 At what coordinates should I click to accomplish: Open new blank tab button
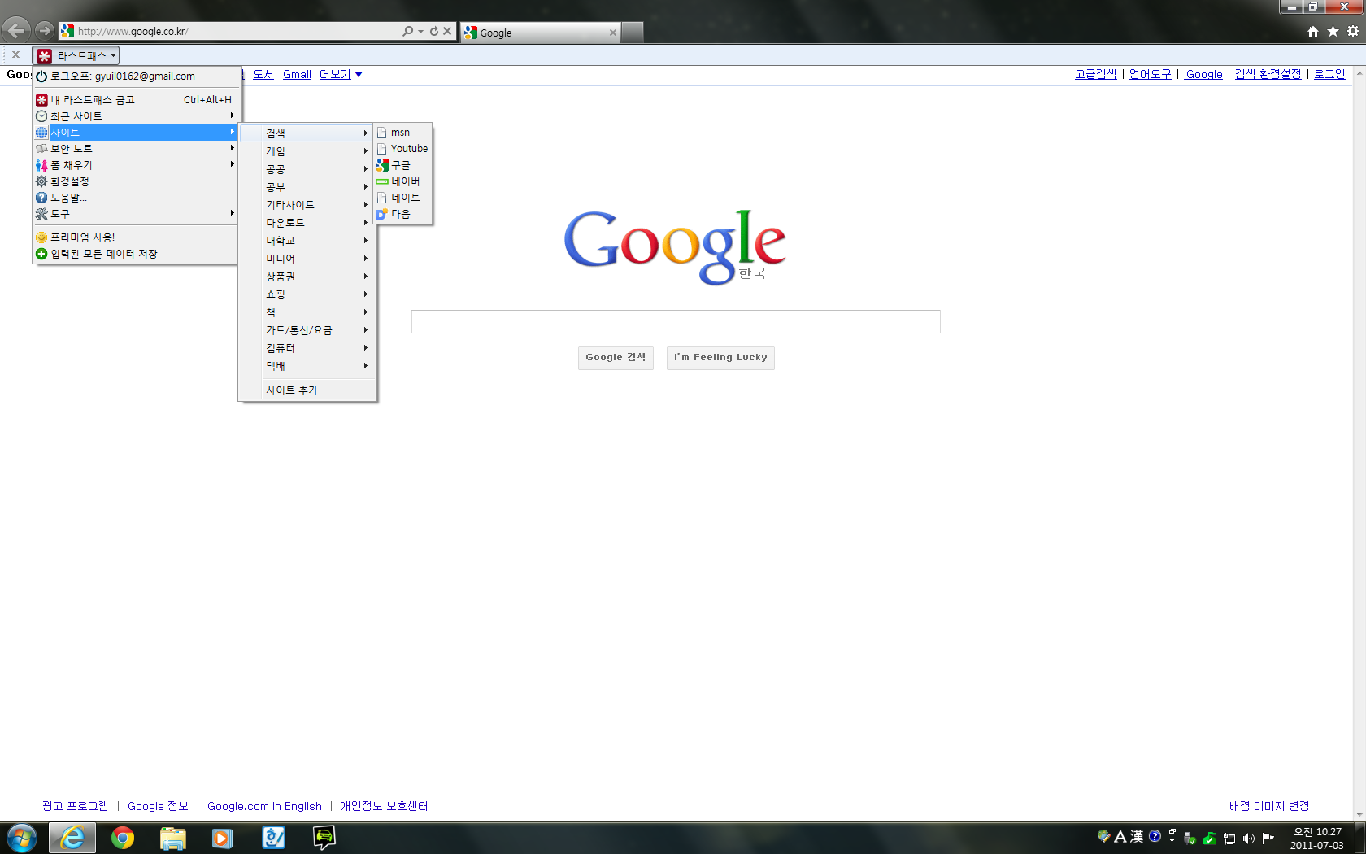pos(633,33)
